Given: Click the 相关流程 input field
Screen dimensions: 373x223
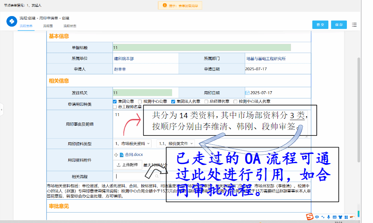Looking at the screenshot, I should (137, 176).
